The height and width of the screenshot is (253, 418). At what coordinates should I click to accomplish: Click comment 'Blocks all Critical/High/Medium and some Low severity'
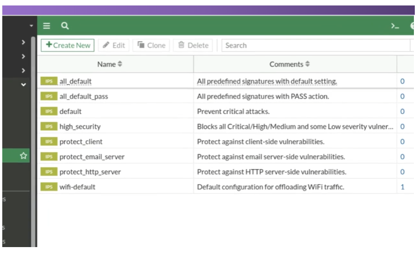tap(295, 126)
